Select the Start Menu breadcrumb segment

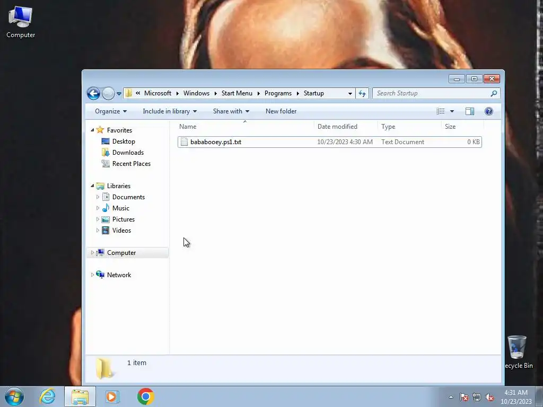click(x=237, y=93)
